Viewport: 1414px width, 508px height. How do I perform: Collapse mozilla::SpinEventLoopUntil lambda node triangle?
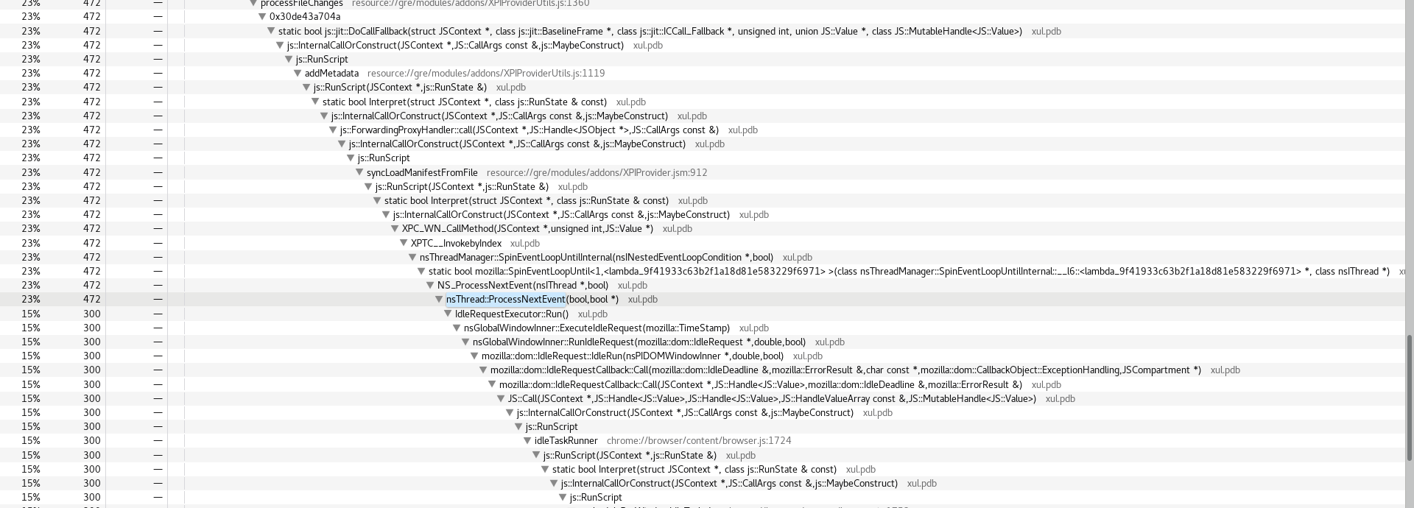tap(421, 271)
